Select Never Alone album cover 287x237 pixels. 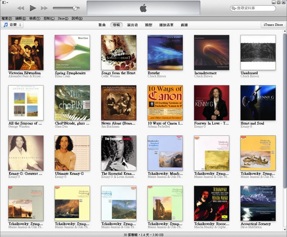(x=119, y=103)
